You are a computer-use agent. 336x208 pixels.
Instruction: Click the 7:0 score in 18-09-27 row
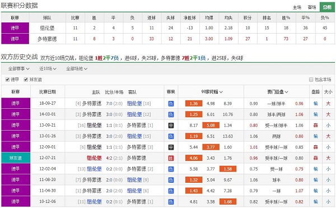109,104
